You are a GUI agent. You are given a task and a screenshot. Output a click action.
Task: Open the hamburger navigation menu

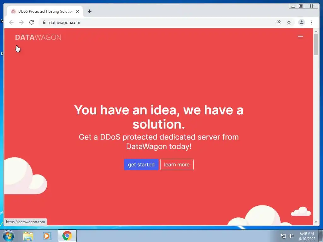(x=300, y=37)
